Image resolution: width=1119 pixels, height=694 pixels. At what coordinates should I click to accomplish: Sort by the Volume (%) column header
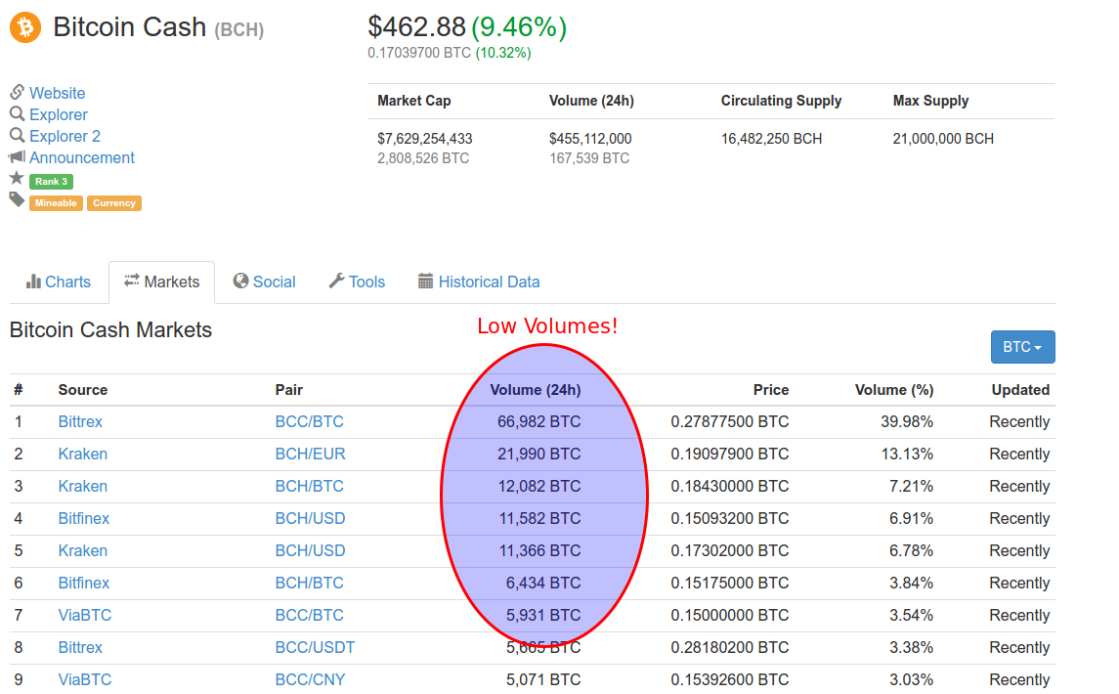[894, 390]
